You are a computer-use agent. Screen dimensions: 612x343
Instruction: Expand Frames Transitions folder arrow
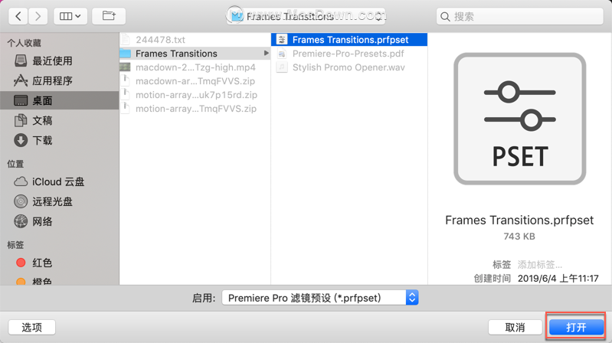pos(267,53)
